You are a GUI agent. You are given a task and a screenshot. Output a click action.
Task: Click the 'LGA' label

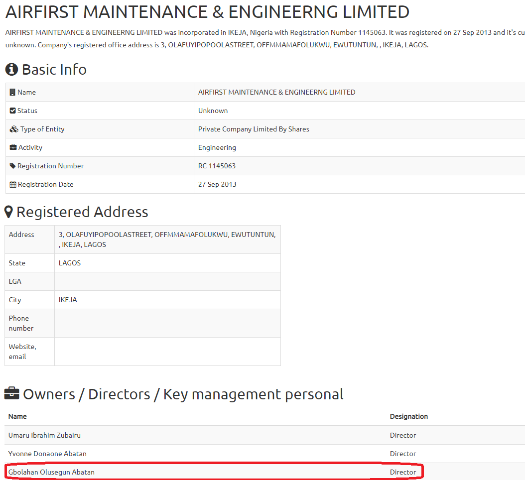(x=15, y=281)
